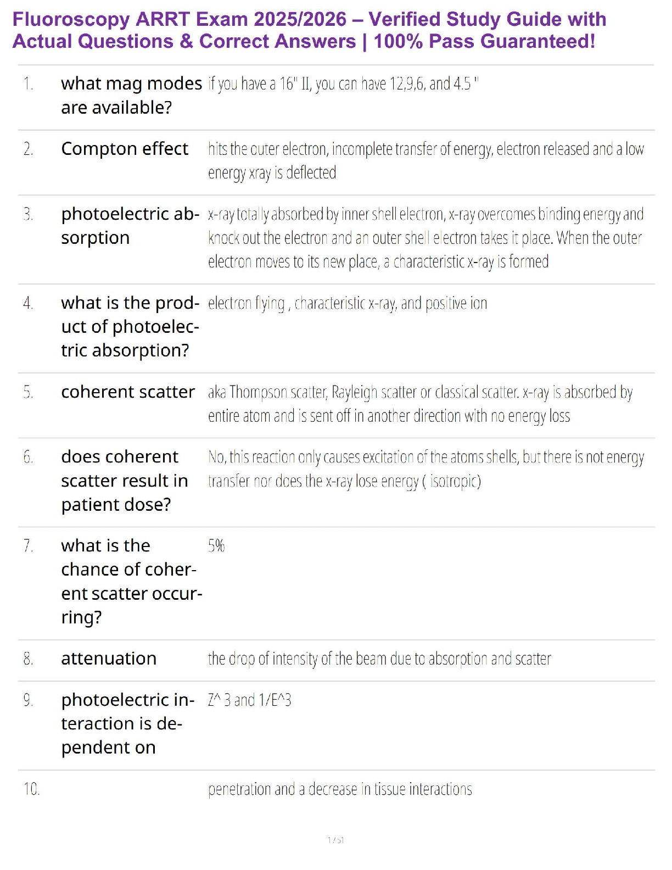This screenshot has height=870, width=672.
Task: Select the "photoelectric interaction is dependent on" term
Action: (127, 723)
